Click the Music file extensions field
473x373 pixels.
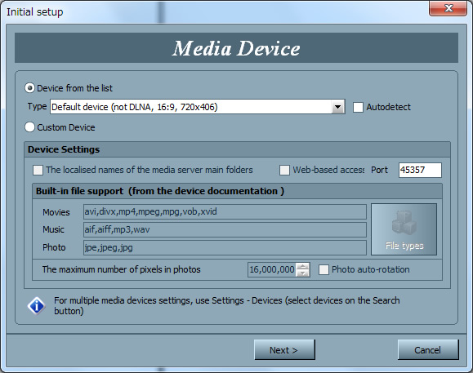(225, 229)
